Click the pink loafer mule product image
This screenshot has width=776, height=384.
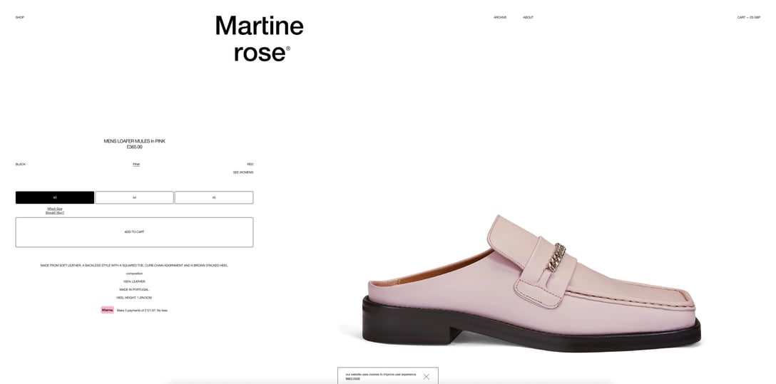coord(531,284)
